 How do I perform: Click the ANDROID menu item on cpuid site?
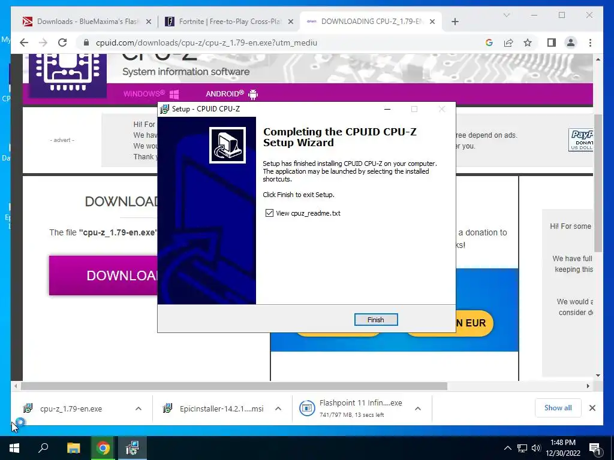pyautogui.click(x=232, y=94)
